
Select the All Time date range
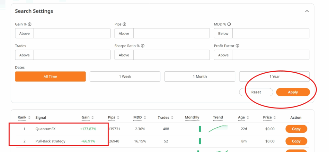tap(50, 76)
